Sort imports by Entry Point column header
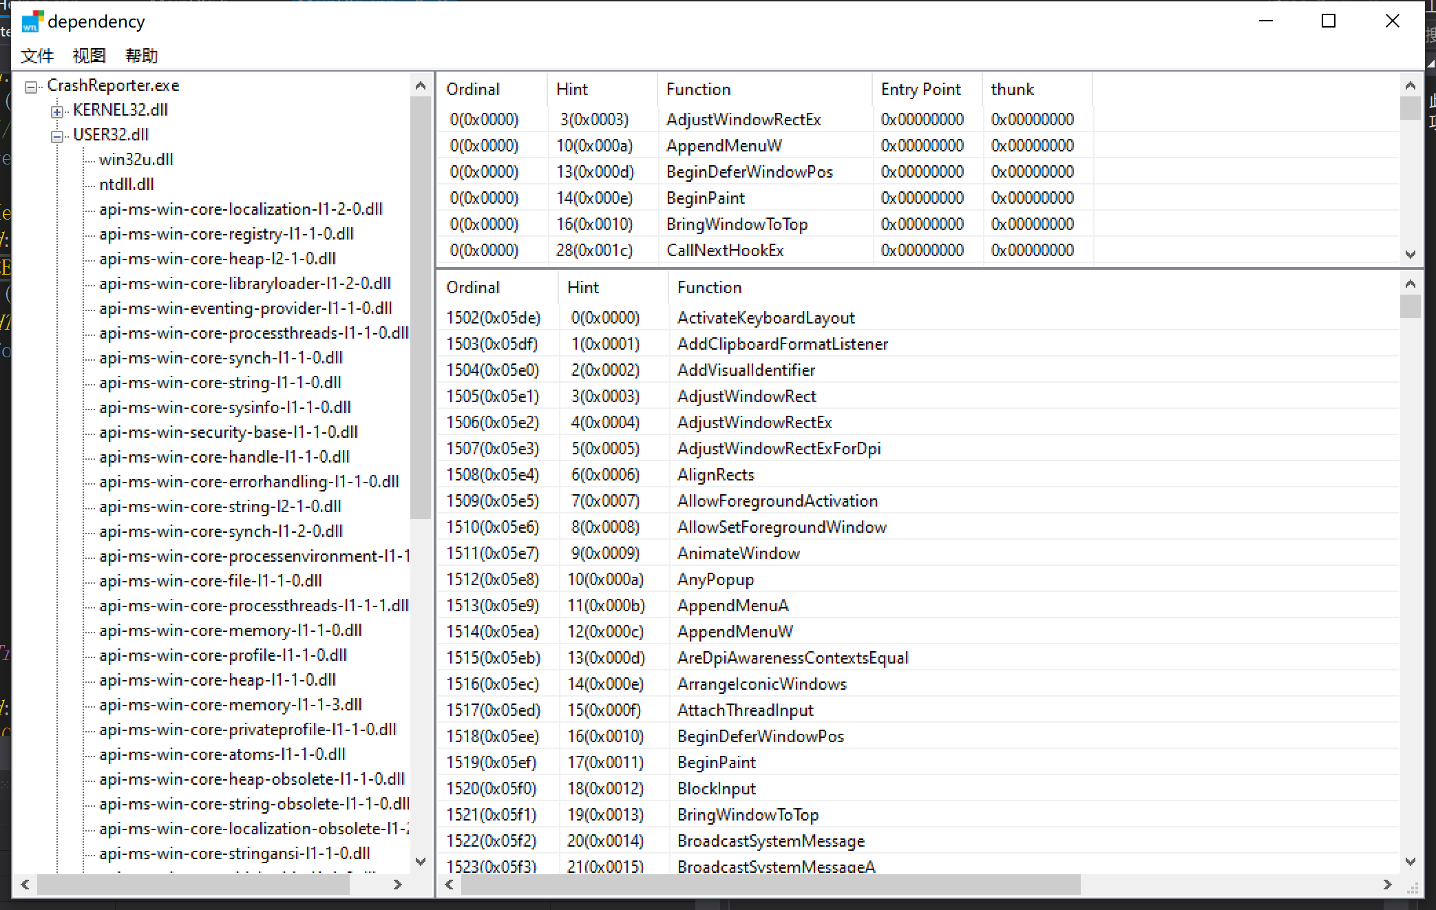Screen dimensions: 1436x910 (x=920, y=89)
